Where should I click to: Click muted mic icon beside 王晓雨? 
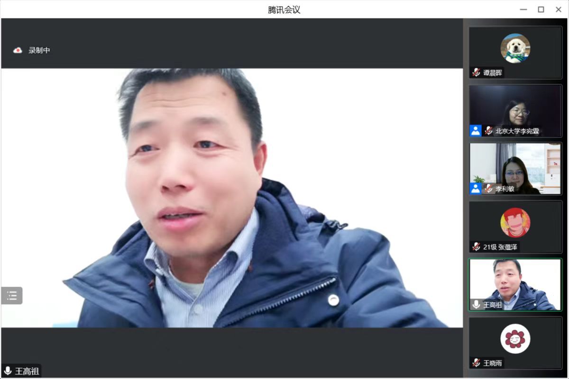point(476,363)
